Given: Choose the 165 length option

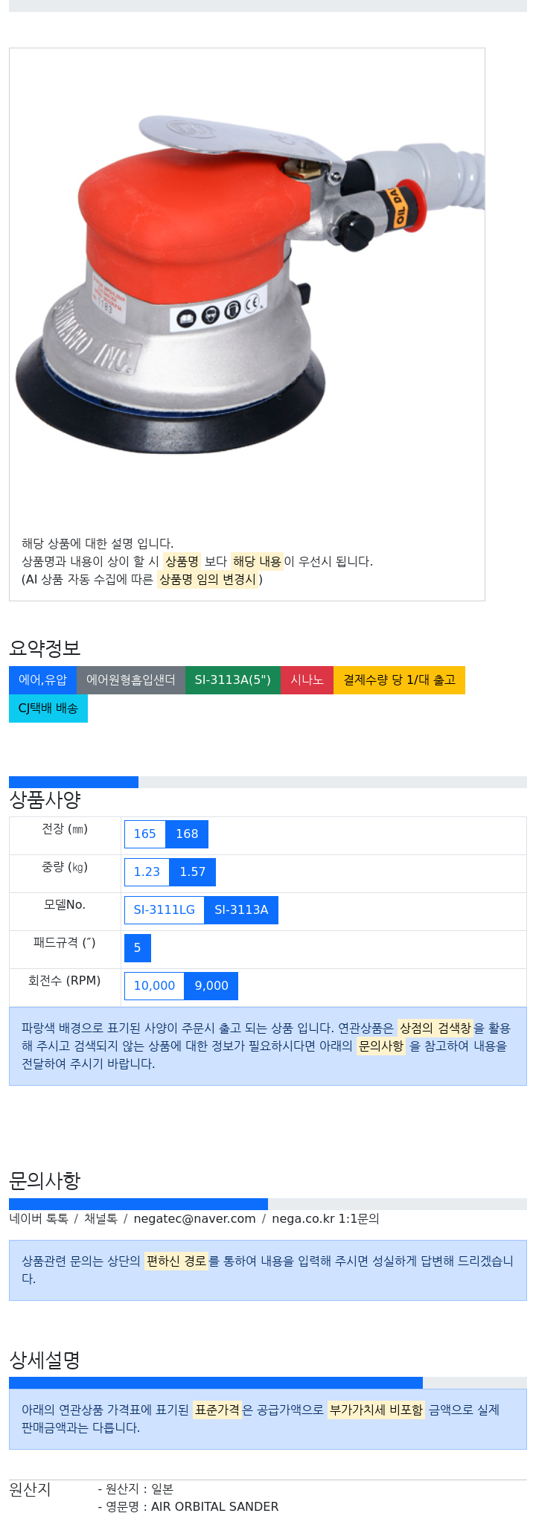Looking at the screenshot, I should [144, 834].
